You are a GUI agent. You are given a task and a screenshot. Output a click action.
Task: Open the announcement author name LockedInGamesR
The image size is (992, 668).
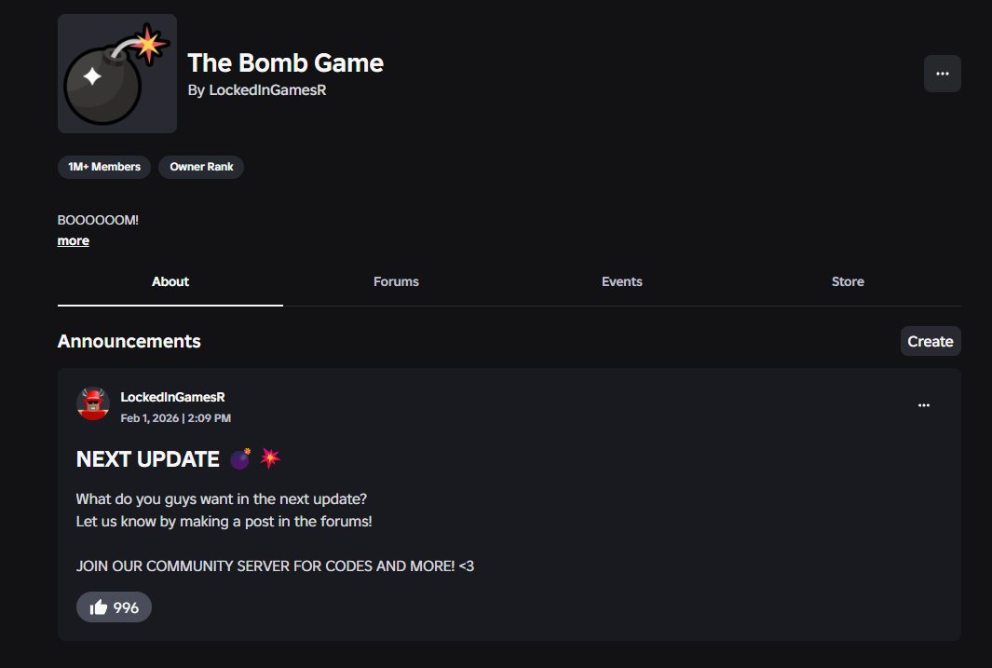pos(172,397)
